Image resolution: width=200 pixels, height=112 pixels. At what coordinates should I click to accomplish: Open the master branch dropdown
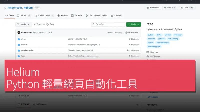(23, 24)
